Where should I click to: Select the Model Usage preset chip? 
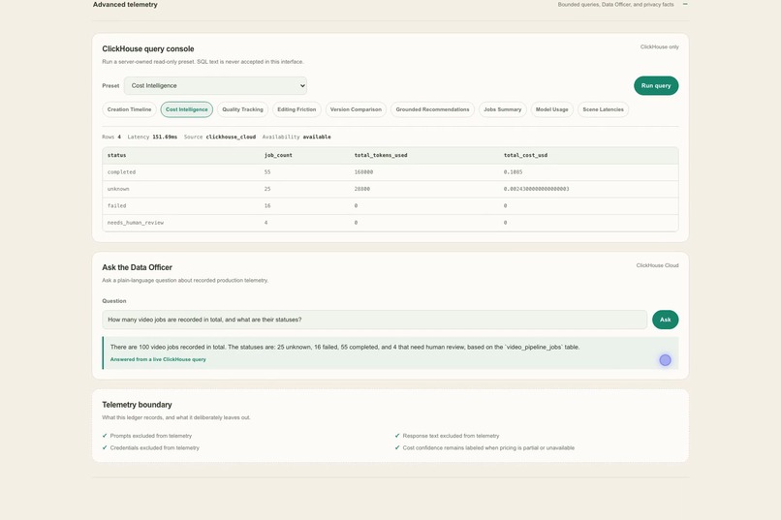552,109
